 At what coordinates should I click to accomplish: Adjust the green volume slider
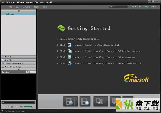click(x=28, y=107)
